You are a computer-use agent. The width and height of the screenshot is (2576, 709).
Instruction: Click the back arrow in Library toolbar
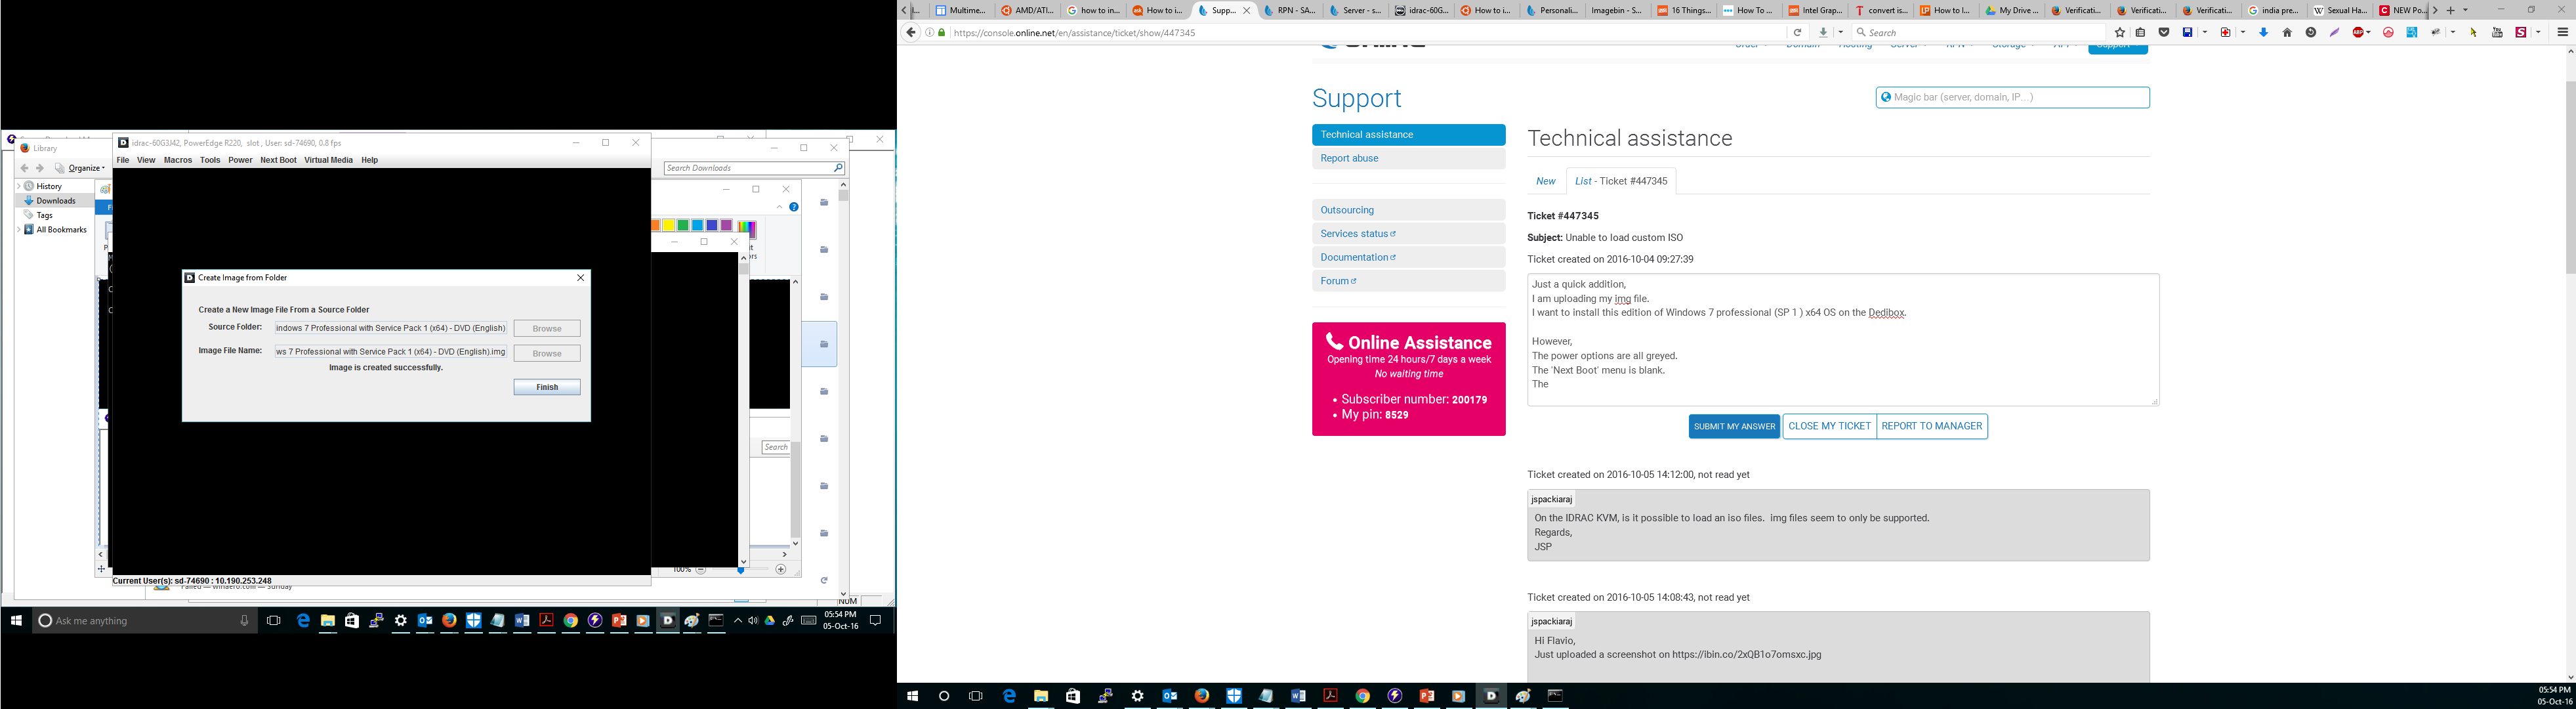(x=25, y=168)
